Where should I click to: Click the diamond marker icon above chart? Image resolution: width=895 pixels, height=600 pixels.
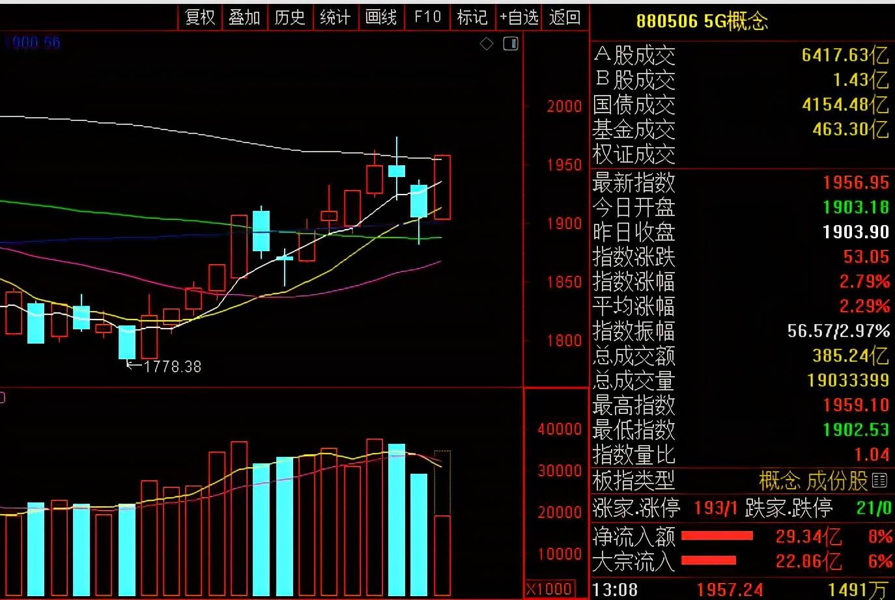coord(487,44)
